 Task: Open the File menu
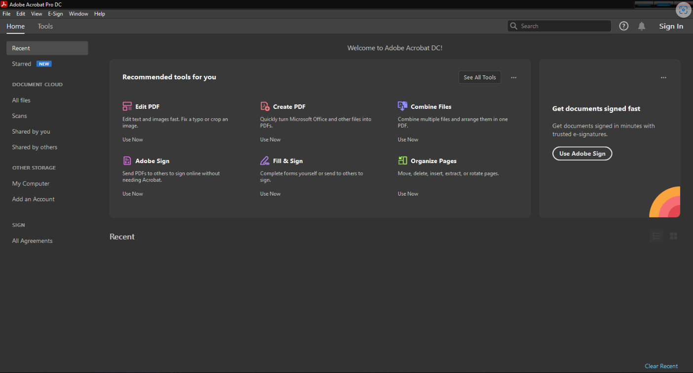(6, 14)
